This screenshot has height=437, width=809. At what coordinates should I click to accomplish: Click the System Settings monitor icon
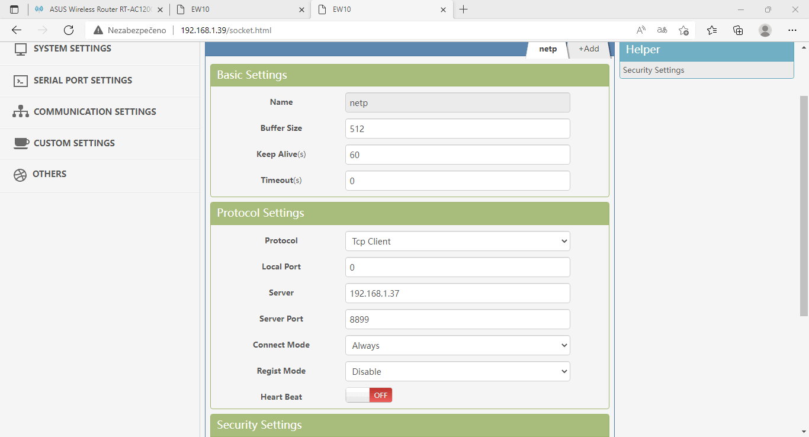pyautogui.click(x=21, y=49)
